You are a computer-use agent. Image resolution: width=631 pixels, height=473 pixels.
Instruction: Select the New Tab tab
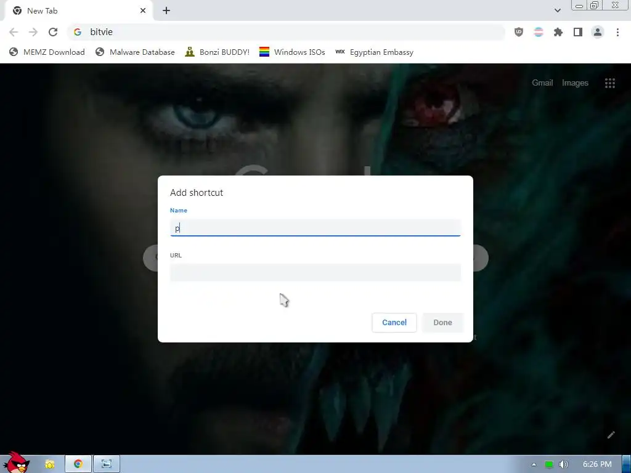[x=78, y=11]
